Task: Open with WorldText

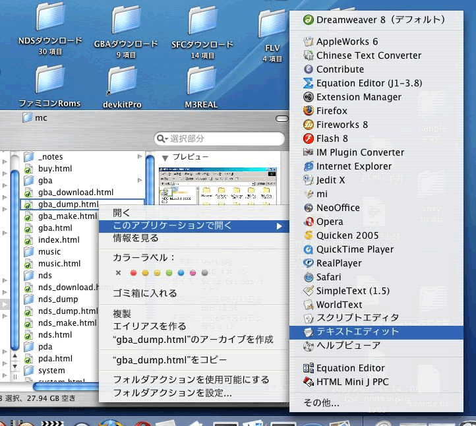Action: [376, 305]
